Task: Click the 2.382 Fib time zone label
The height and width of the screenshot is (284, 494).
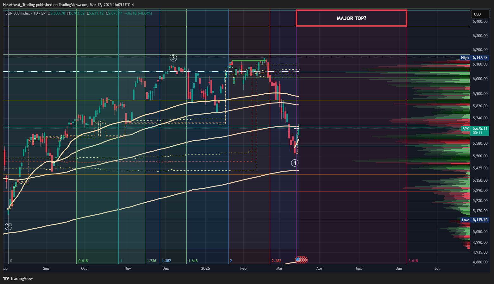Action: point(276,261)
